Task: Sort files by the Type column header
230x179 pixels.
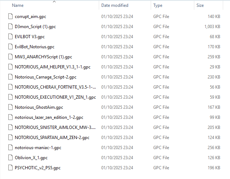Action: pyautogui.click(x=158, y=5)
